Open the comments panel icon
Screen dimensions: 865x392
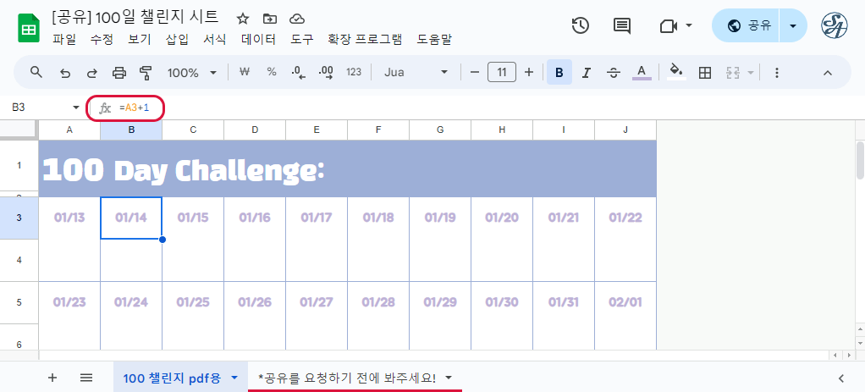point(622,25)
